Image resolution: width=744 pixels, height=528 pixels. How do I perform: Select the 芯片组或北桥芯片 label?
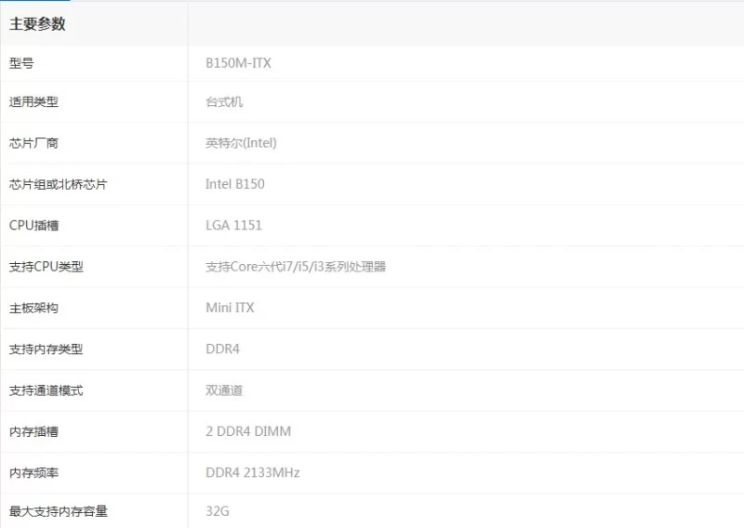[x=58, y=184]
